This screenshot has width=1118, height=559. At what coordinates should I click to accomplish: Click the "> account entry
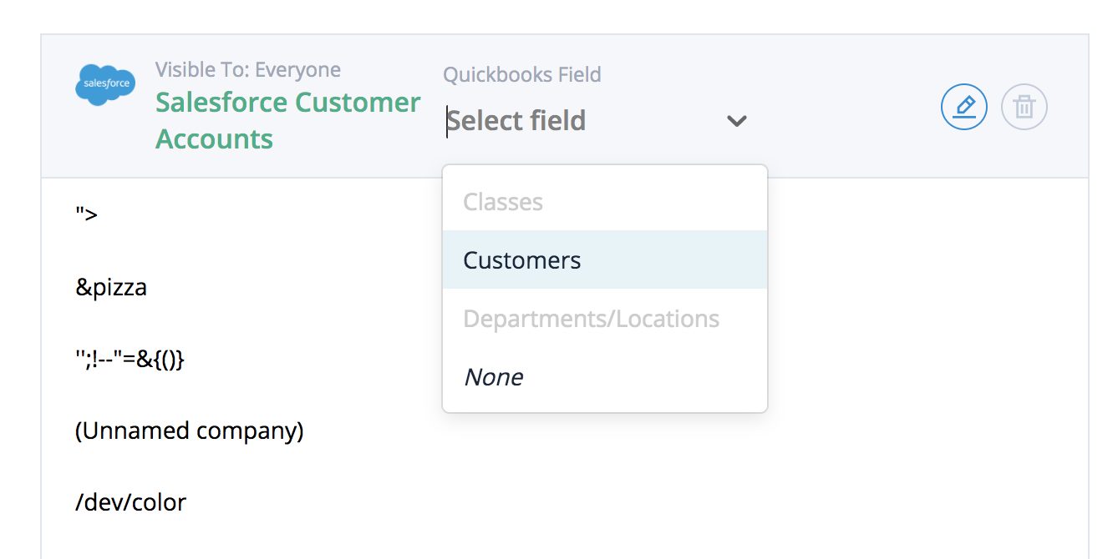click(x=86, y=214)
